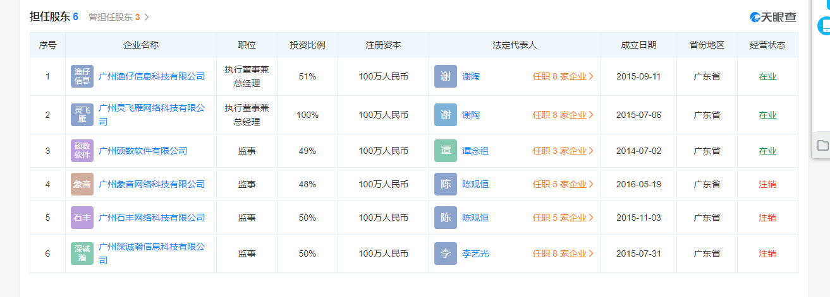The image size is (830, 297).
Task: Open 广州硕数软件有限公司 company link
Action: point(143,151)
